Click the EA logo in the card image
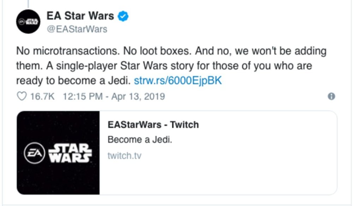353x206 pixels. pos(35,153)
